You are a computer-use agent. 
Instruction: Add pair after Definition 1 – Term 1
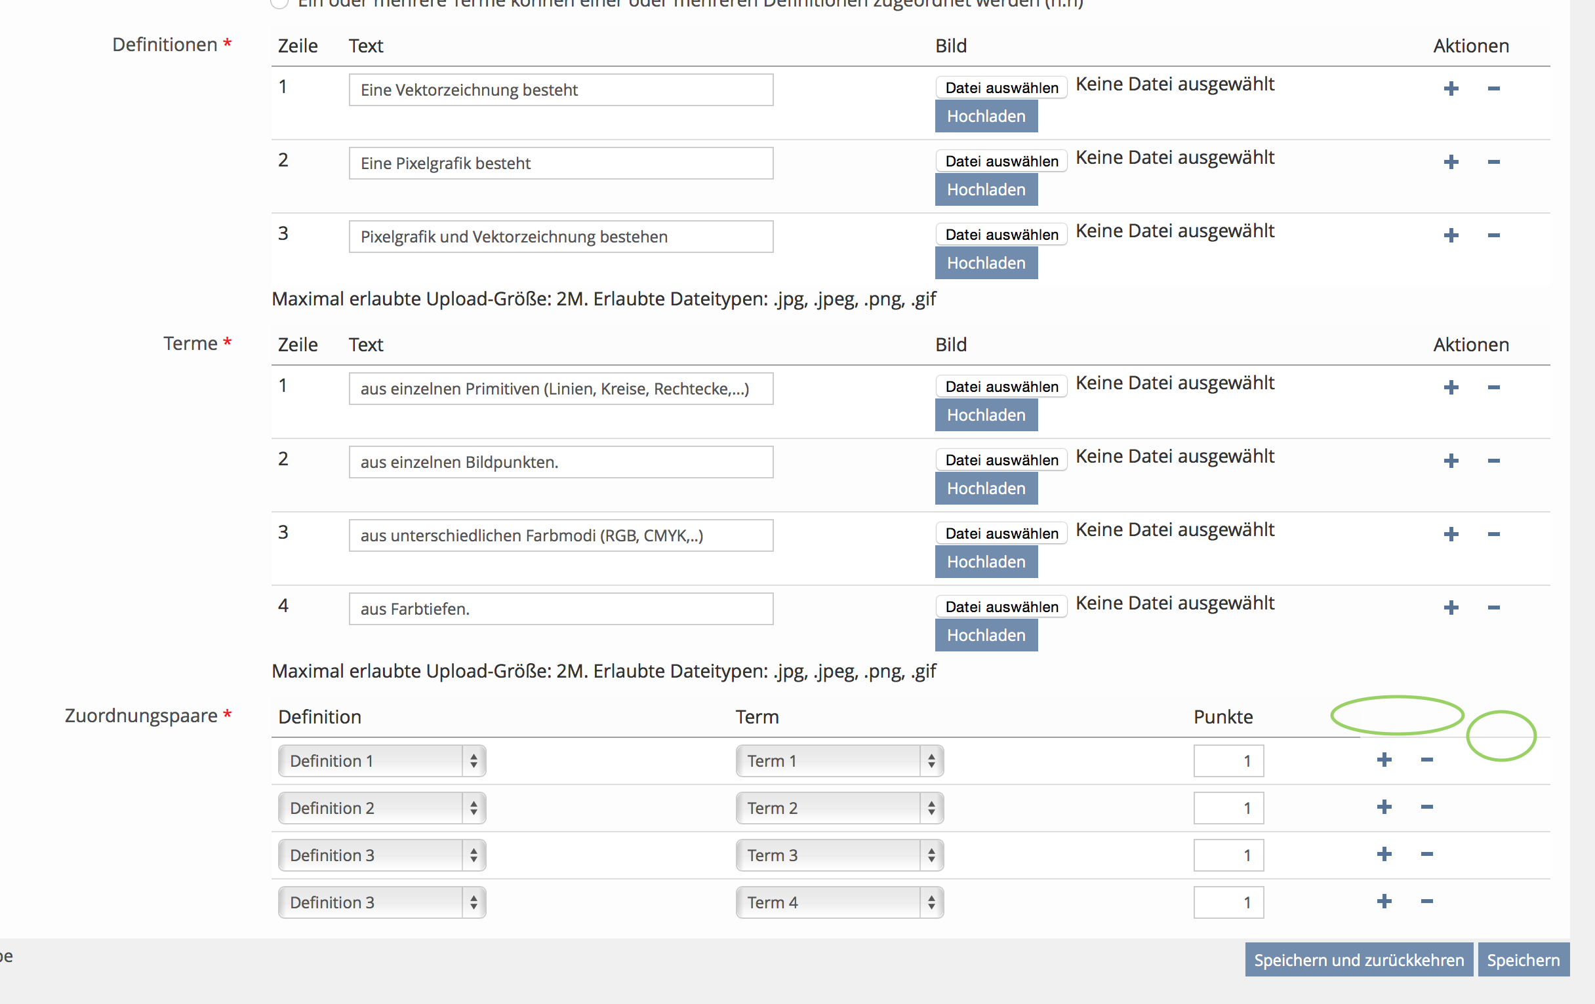[x=1384, y=760]
